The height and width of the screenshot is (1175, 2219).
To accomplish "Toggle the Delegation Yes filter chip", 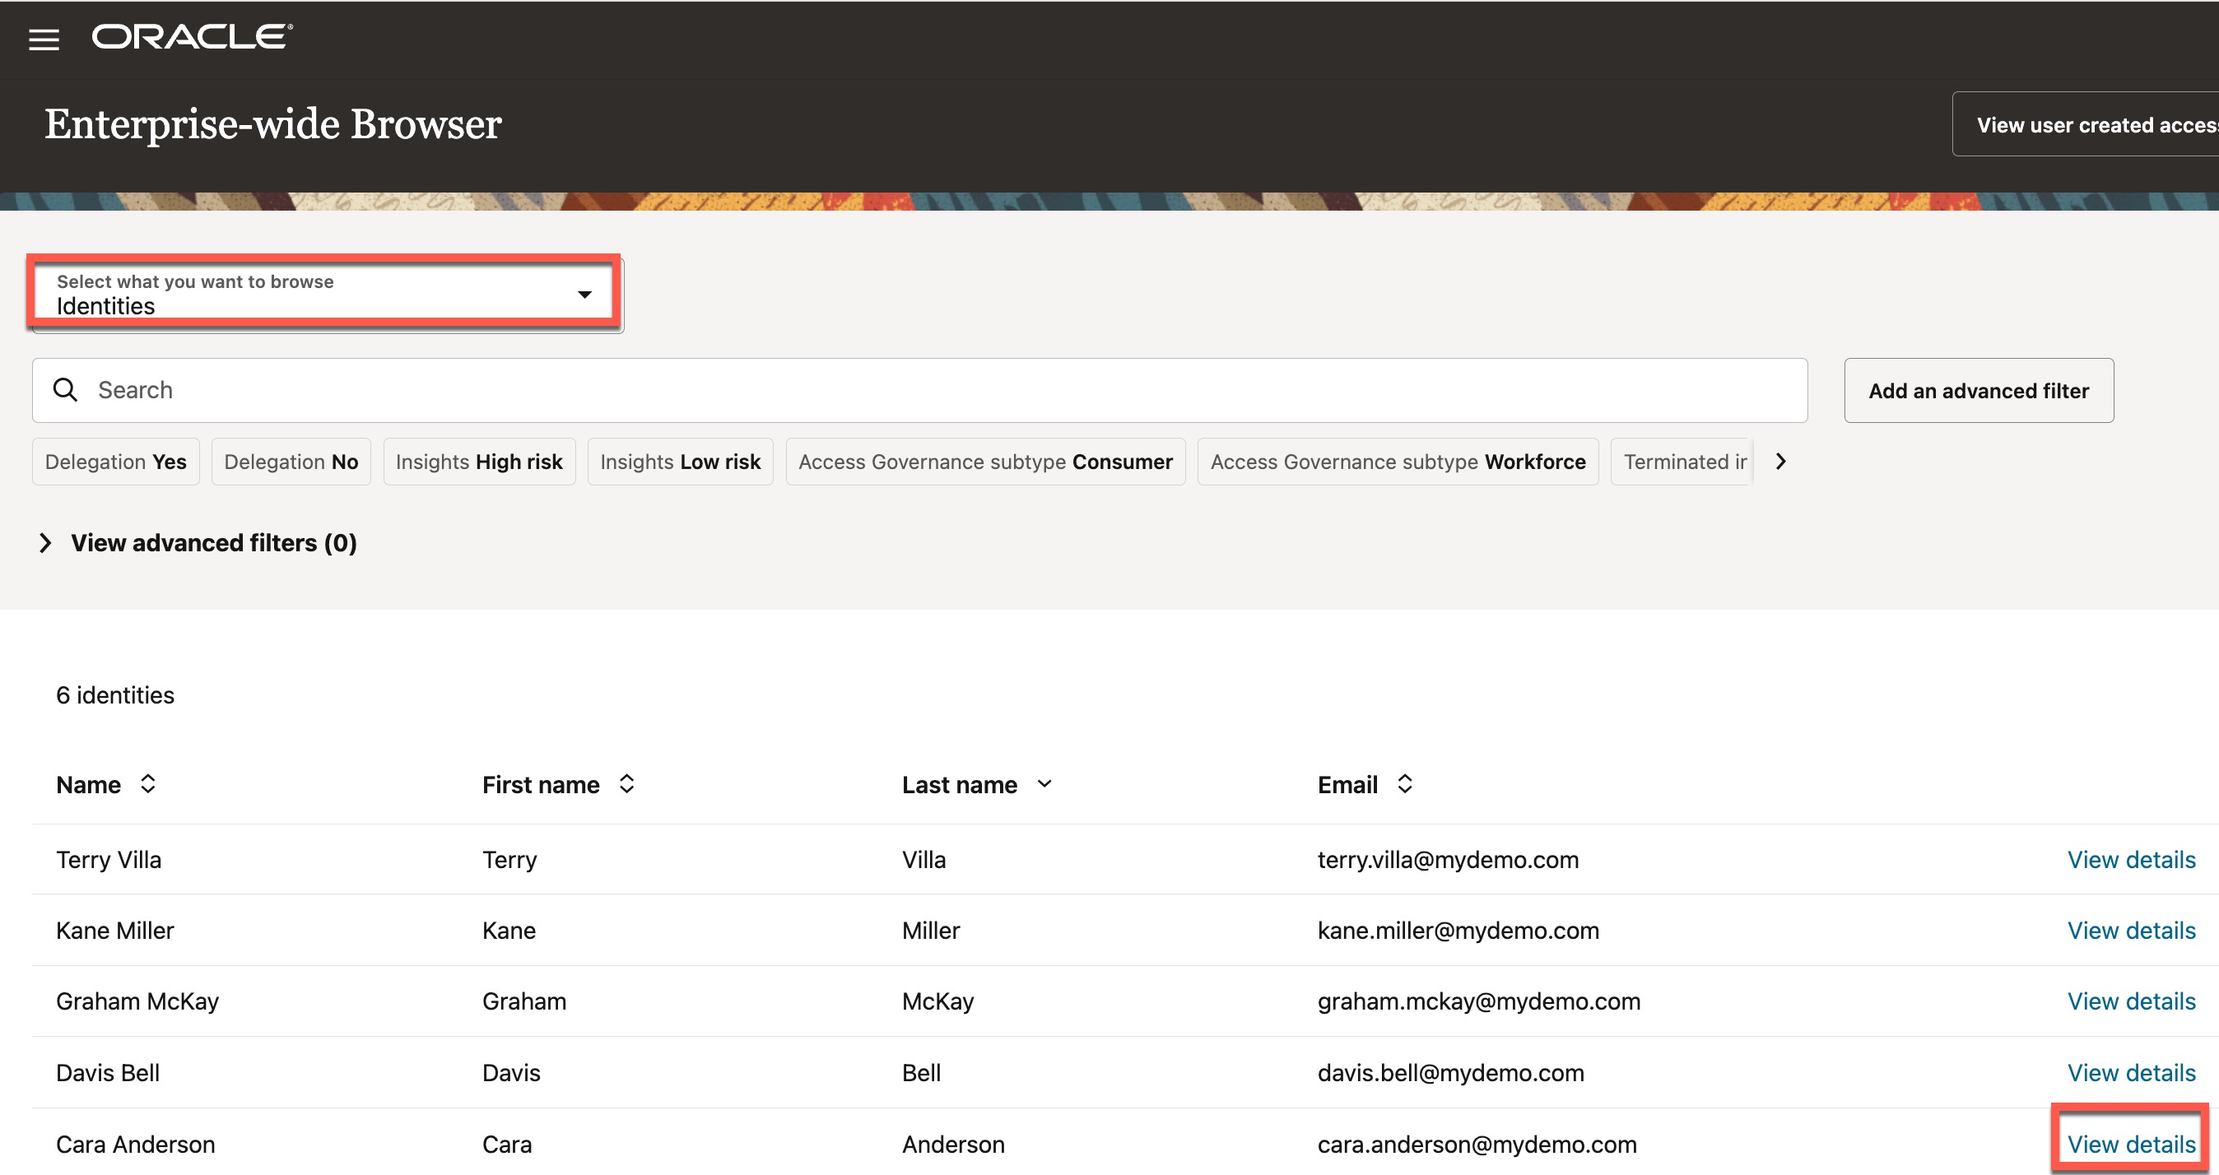I will pyautogui.click(x=115, y=462).
